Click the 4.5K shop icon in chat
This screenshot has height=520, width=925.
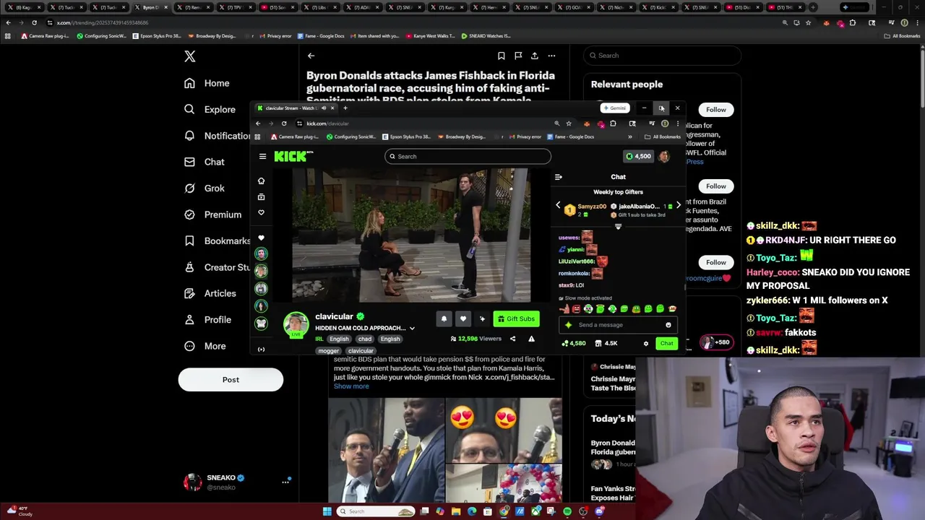tap(606, 344)
